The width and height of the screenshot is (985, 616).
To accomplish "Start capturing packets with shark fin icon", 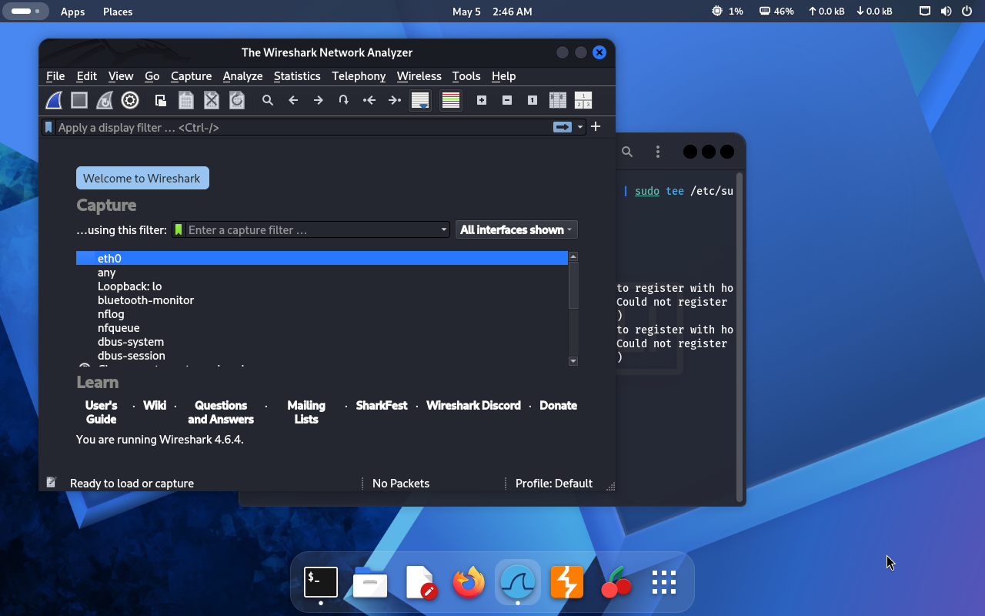I will [x=53, y=100].
